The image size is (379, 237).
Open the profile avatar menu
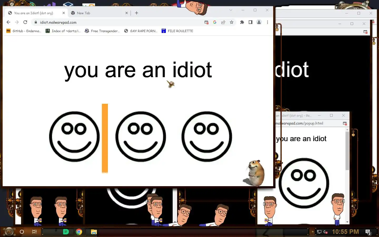(259, 22)
